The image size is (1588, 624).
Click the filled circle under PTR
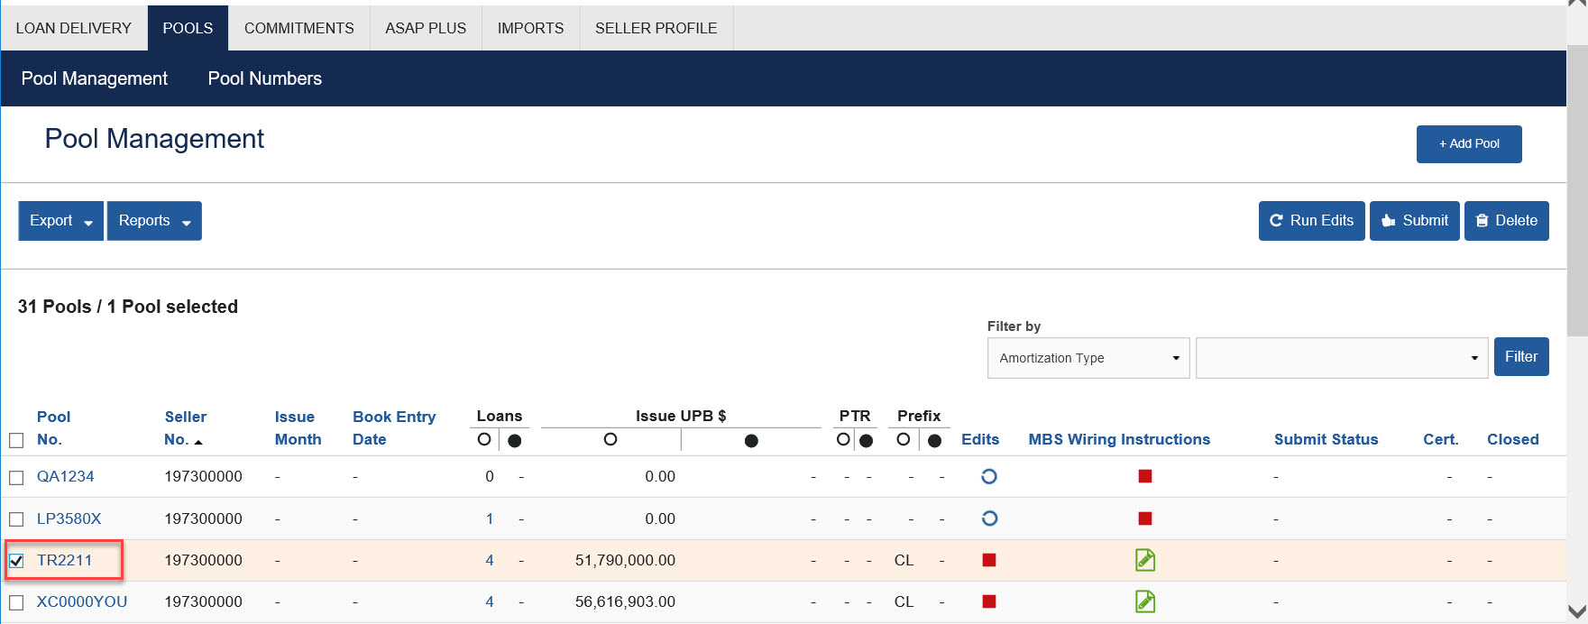click(x=866, y=441)
